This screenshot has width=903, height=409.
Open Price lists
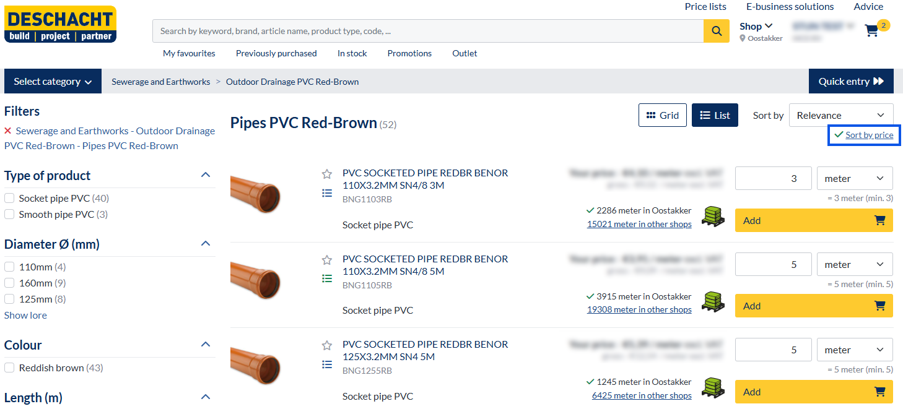coord(705,7)
